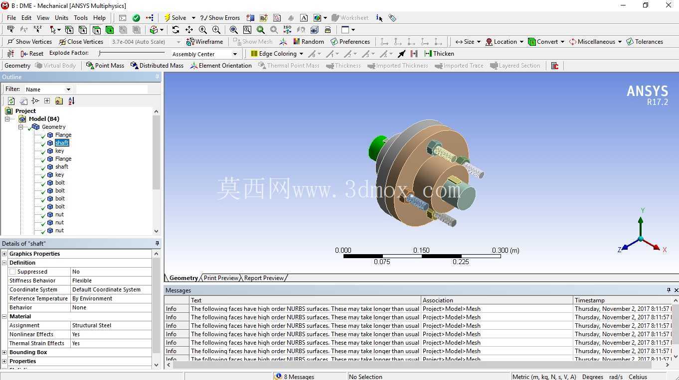Collapse the Model (B4) tree node
Image resolution: width=679 pixels, height=380 pixels.
click(x=7, y=119)
